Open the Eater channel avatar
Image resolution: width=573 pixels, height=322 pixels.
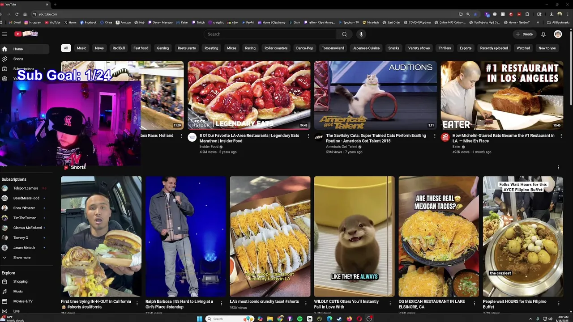445,137
